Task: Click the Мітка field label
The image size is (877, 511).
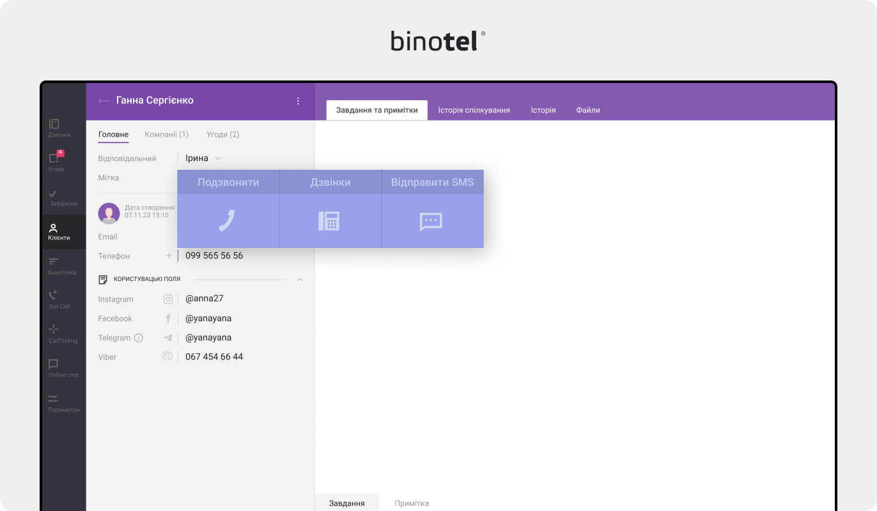Action: pos(109,178)
